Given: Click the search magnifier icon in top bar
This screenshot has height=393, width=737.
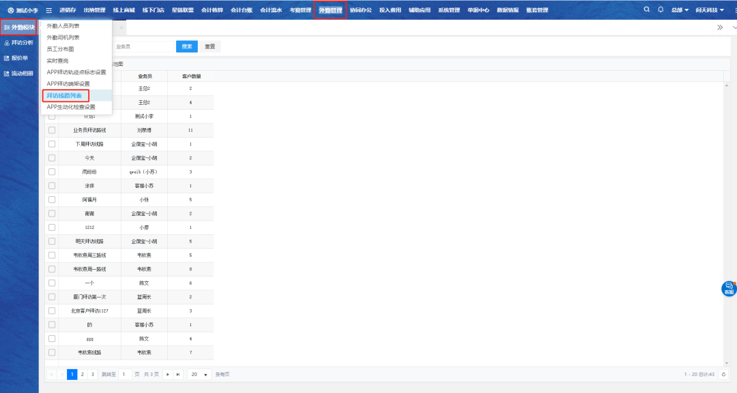Looking at the screenshot, I should tap(647, 10).
